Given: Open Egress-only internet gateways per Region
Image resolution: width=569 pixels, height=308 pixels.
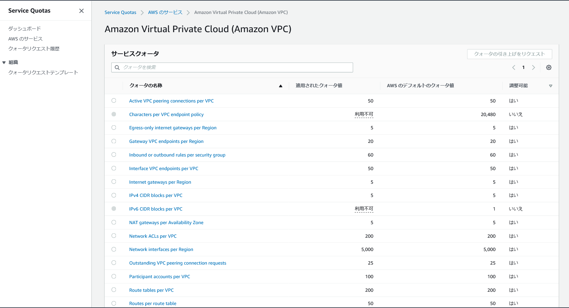Looking at the screenshot, I should click(173, 128).
